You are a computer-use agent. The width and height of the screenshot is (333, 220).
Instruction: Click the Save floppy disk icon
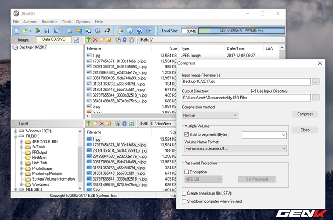coord(47,31)
